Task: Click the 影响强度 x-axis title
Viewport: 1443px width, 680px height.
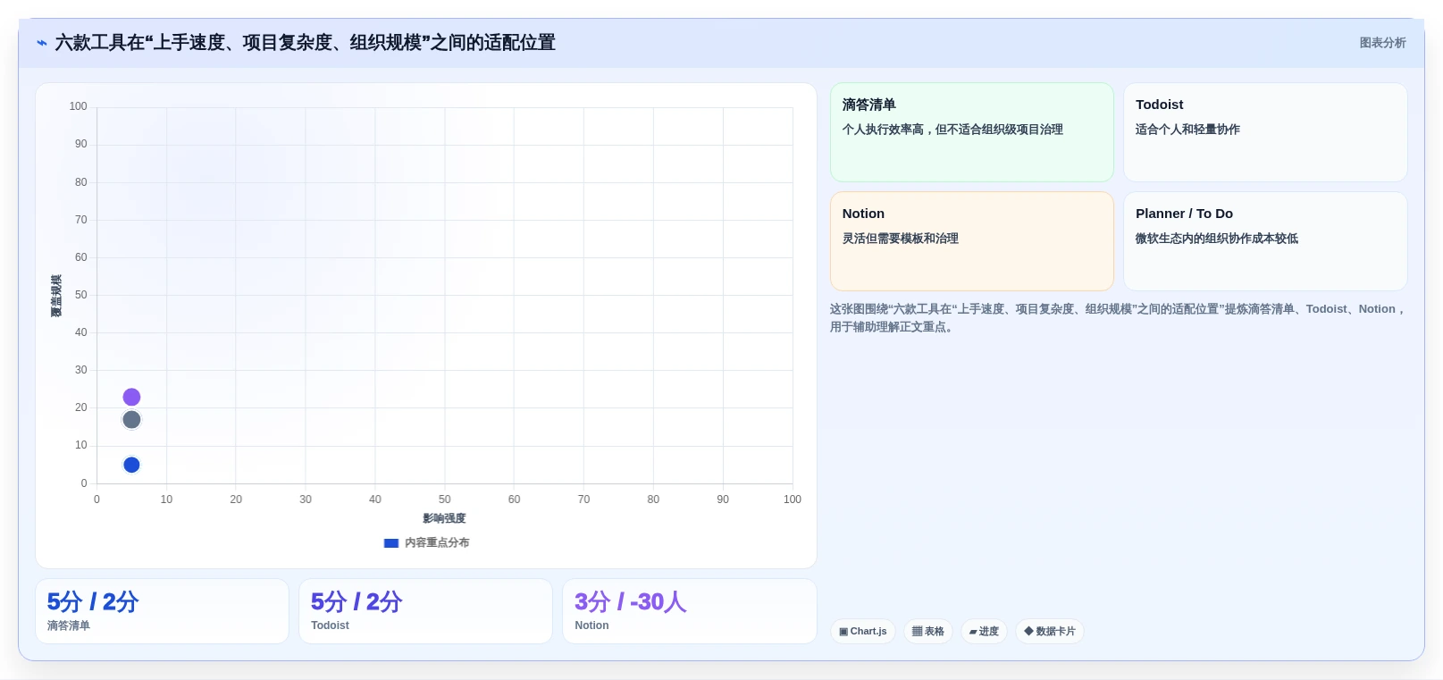Action: click(x=444, y=518)
